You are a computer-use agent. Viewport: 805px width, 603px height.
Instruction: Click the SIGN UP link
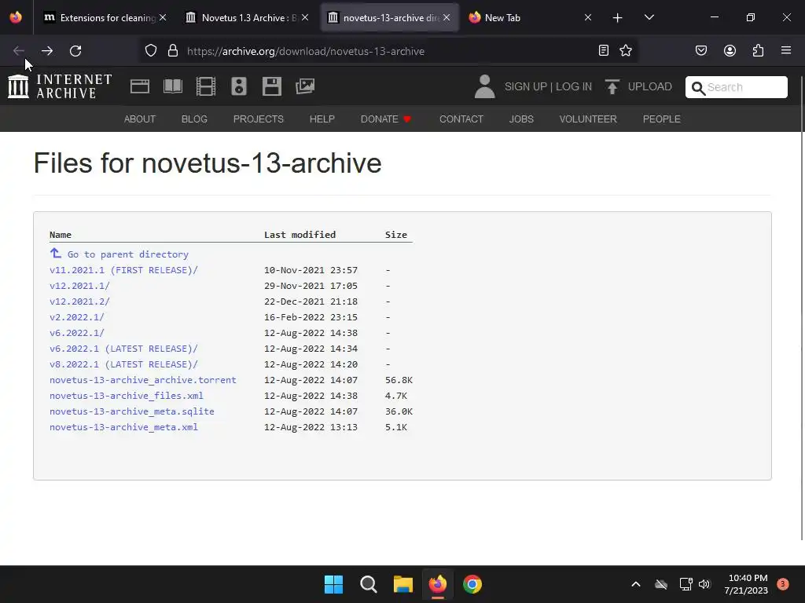(525, 86)
